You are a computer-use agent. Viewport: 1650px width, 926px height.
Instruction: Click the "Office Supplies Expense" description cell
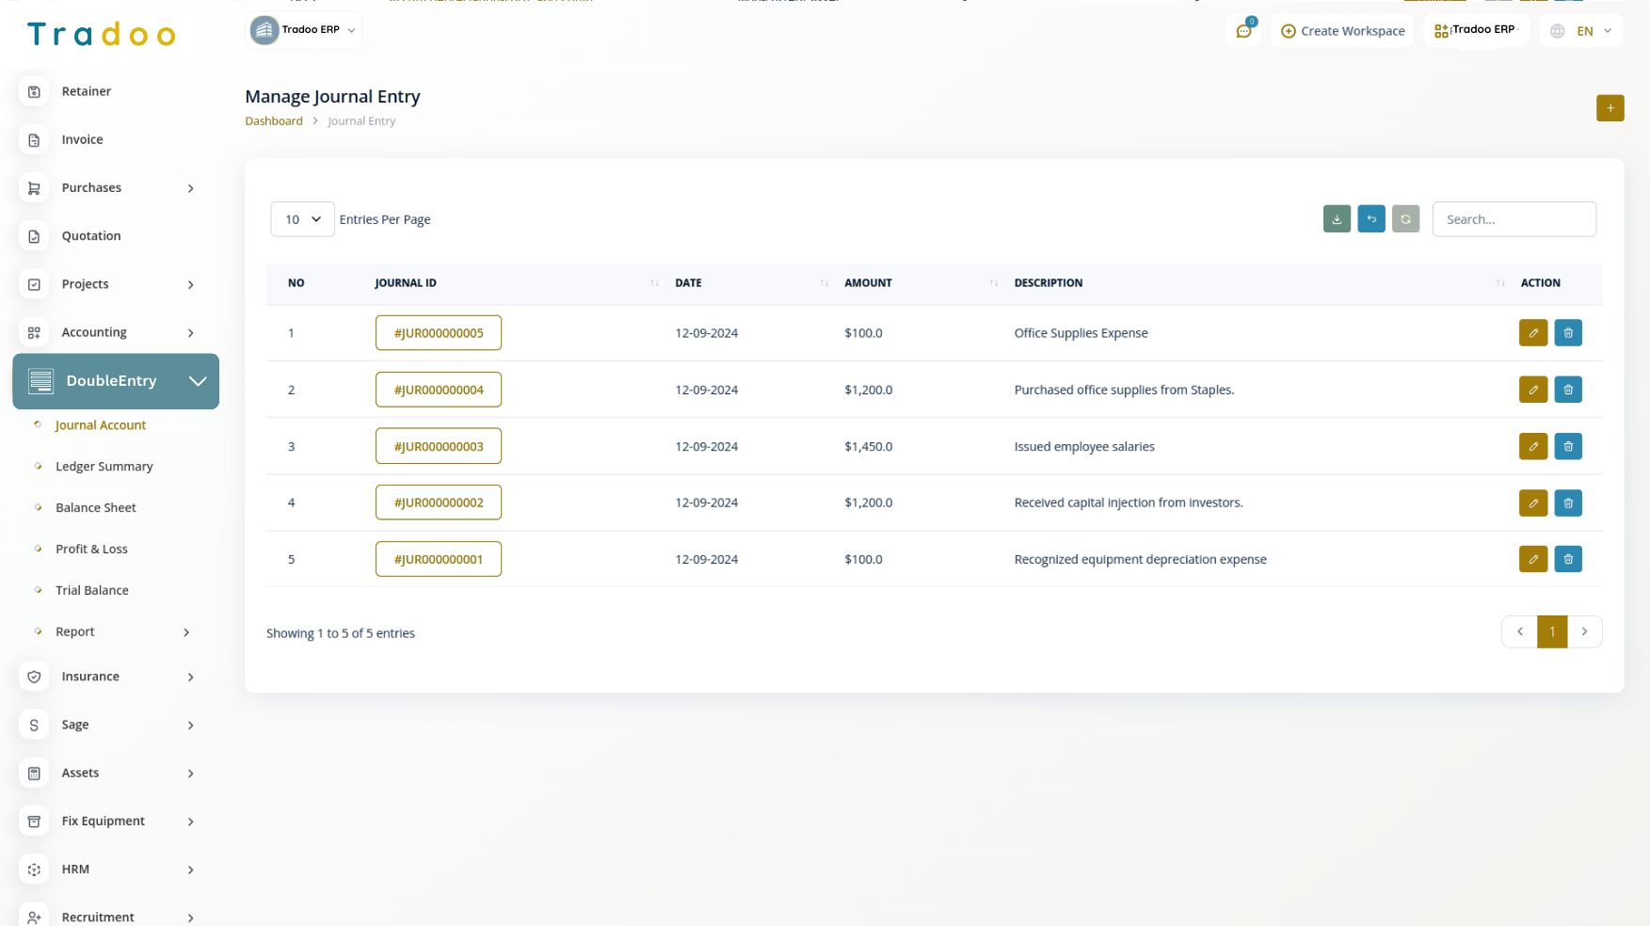pos(1081,333)
